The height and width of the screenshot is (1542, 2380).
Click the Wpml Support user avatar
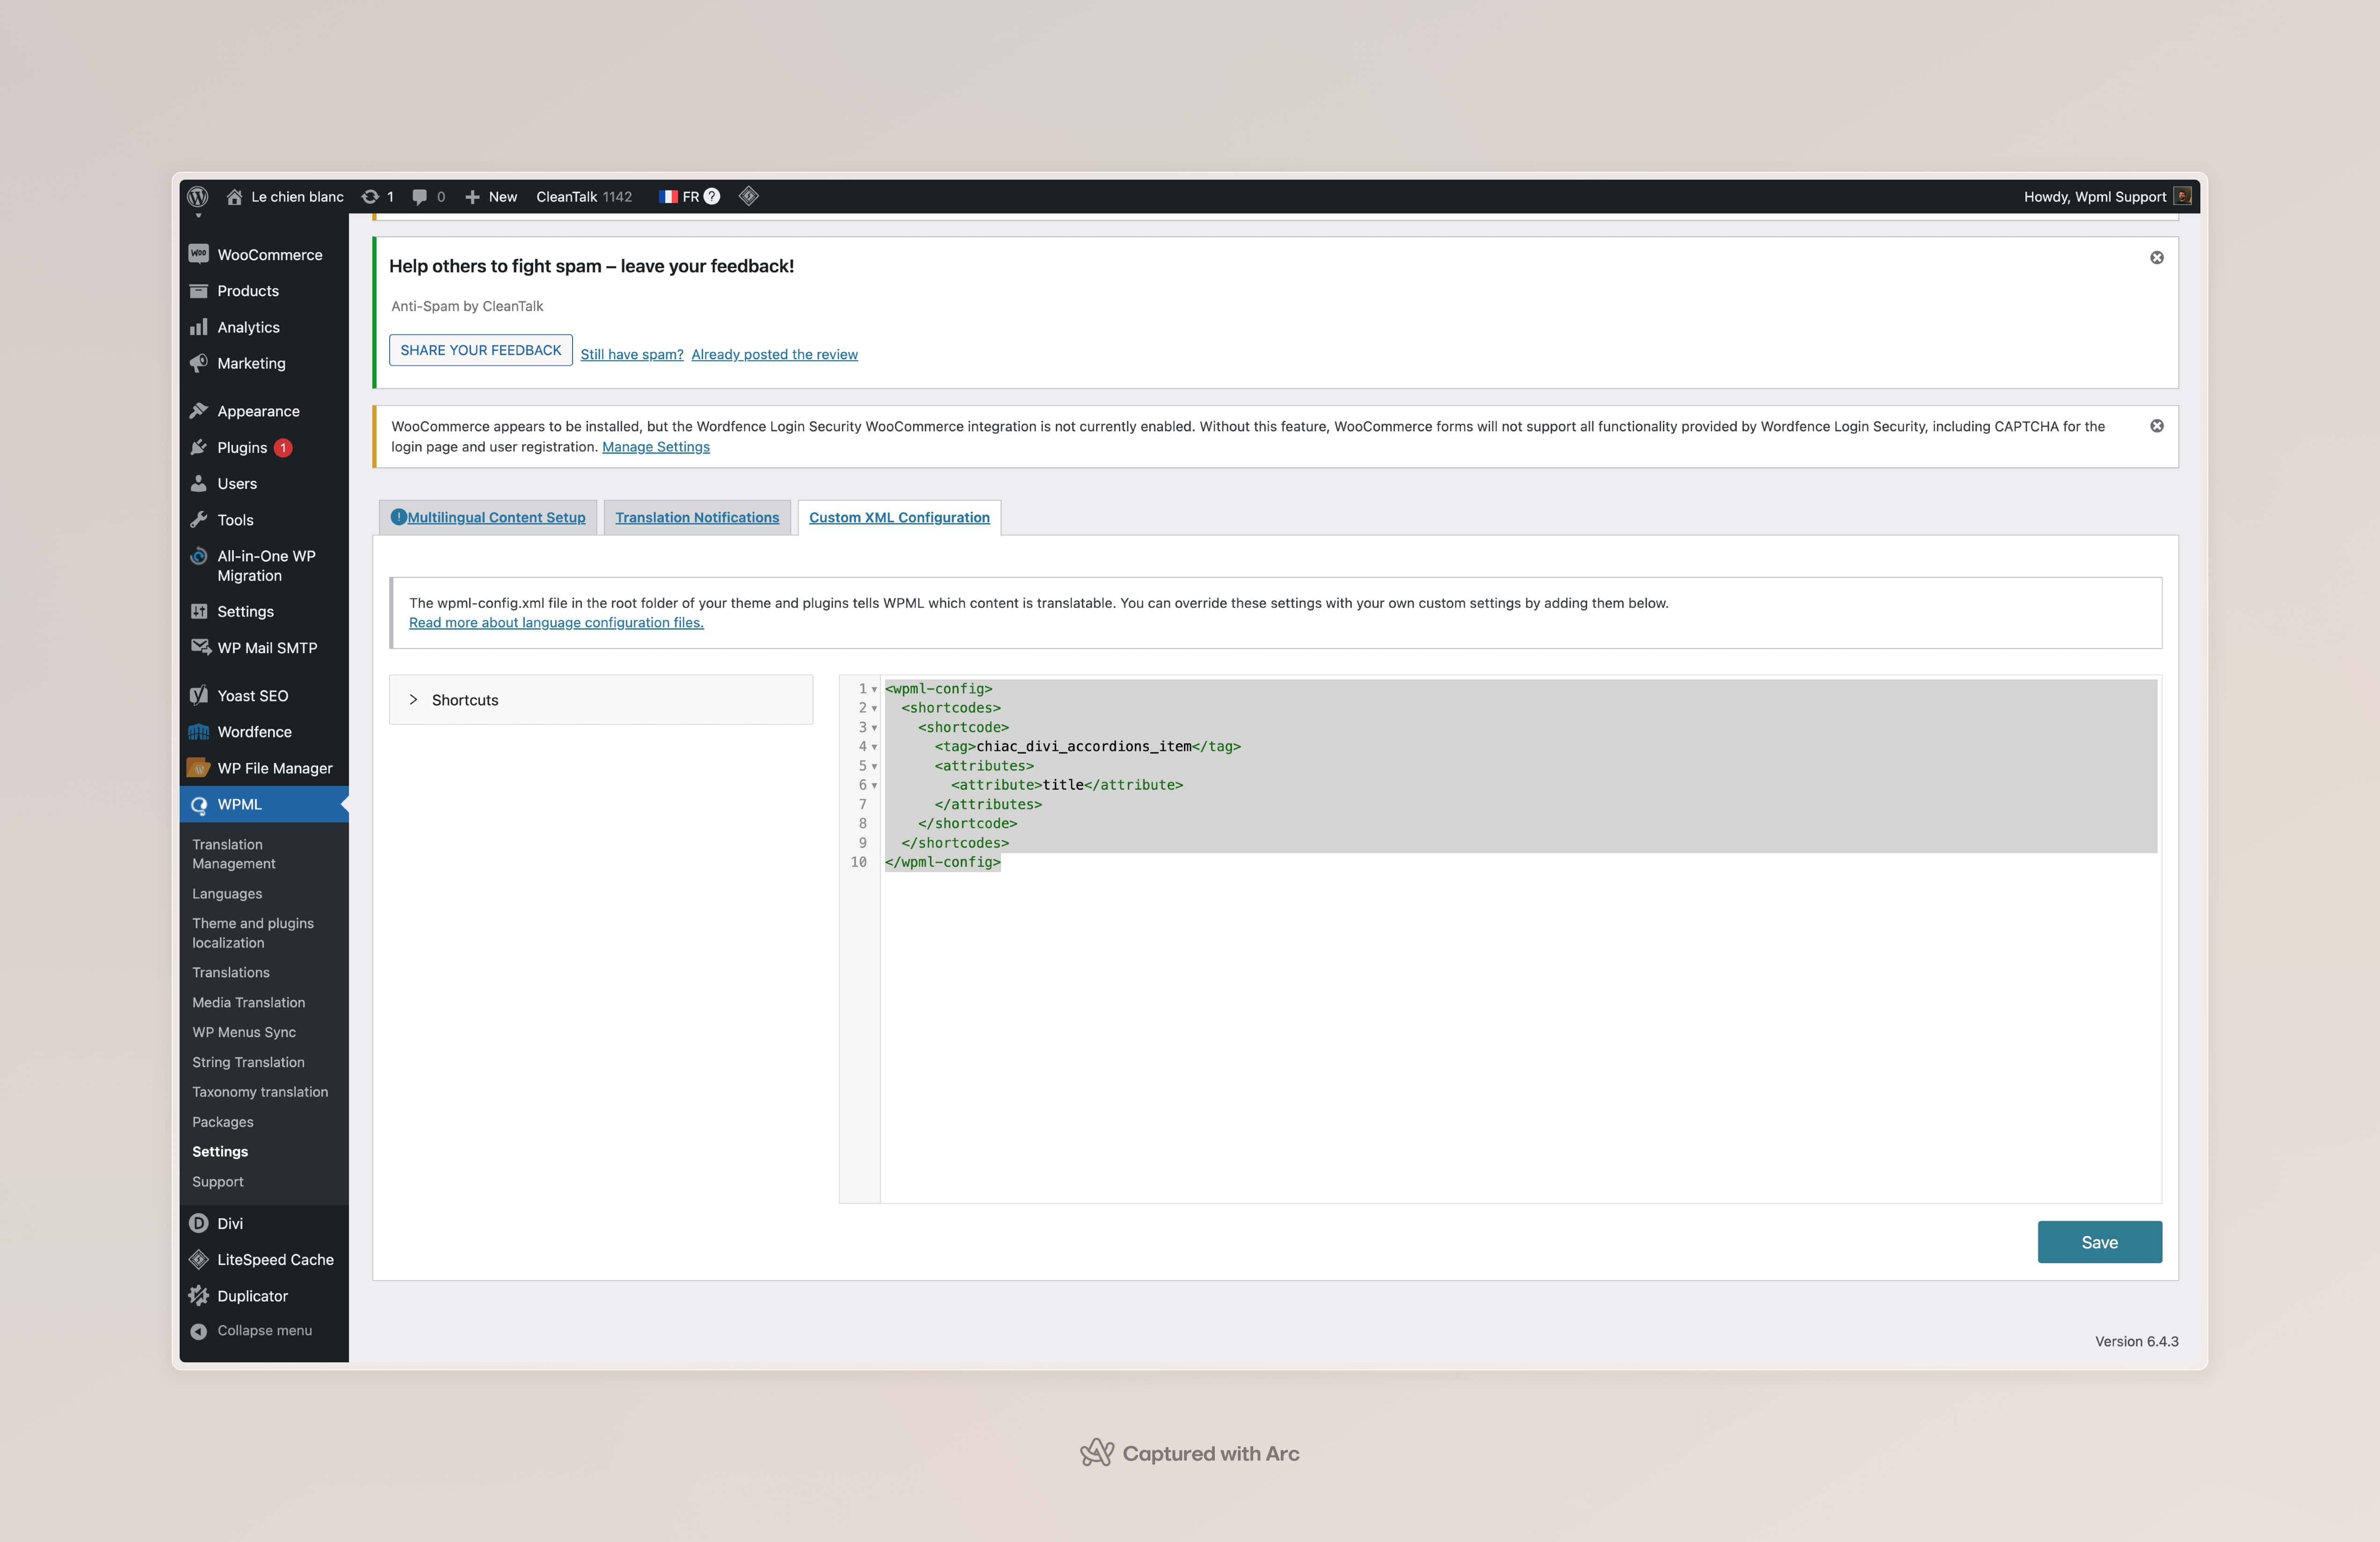click(x=2184, y=196)
